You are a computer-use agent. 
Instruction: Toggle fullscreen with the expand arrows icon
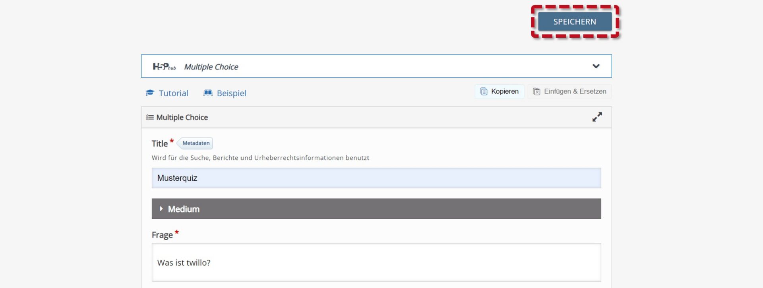(597, 117)
